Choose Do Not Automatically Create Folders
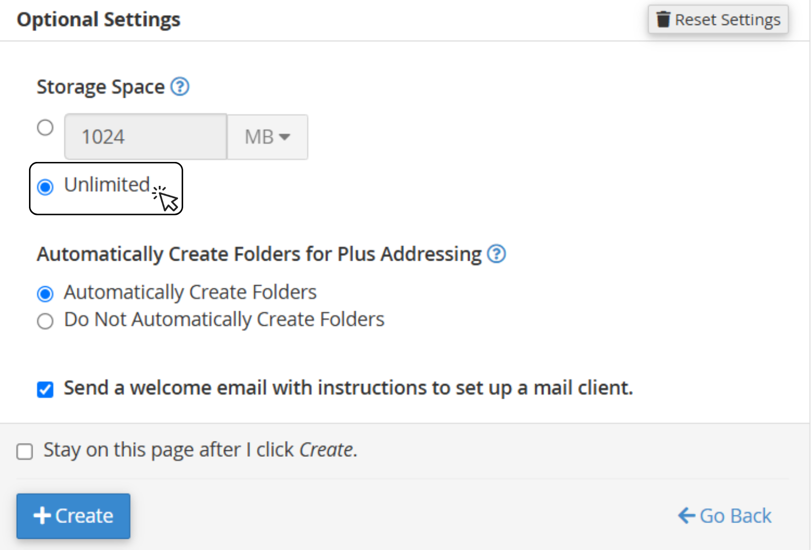 [x=45, y=321]
